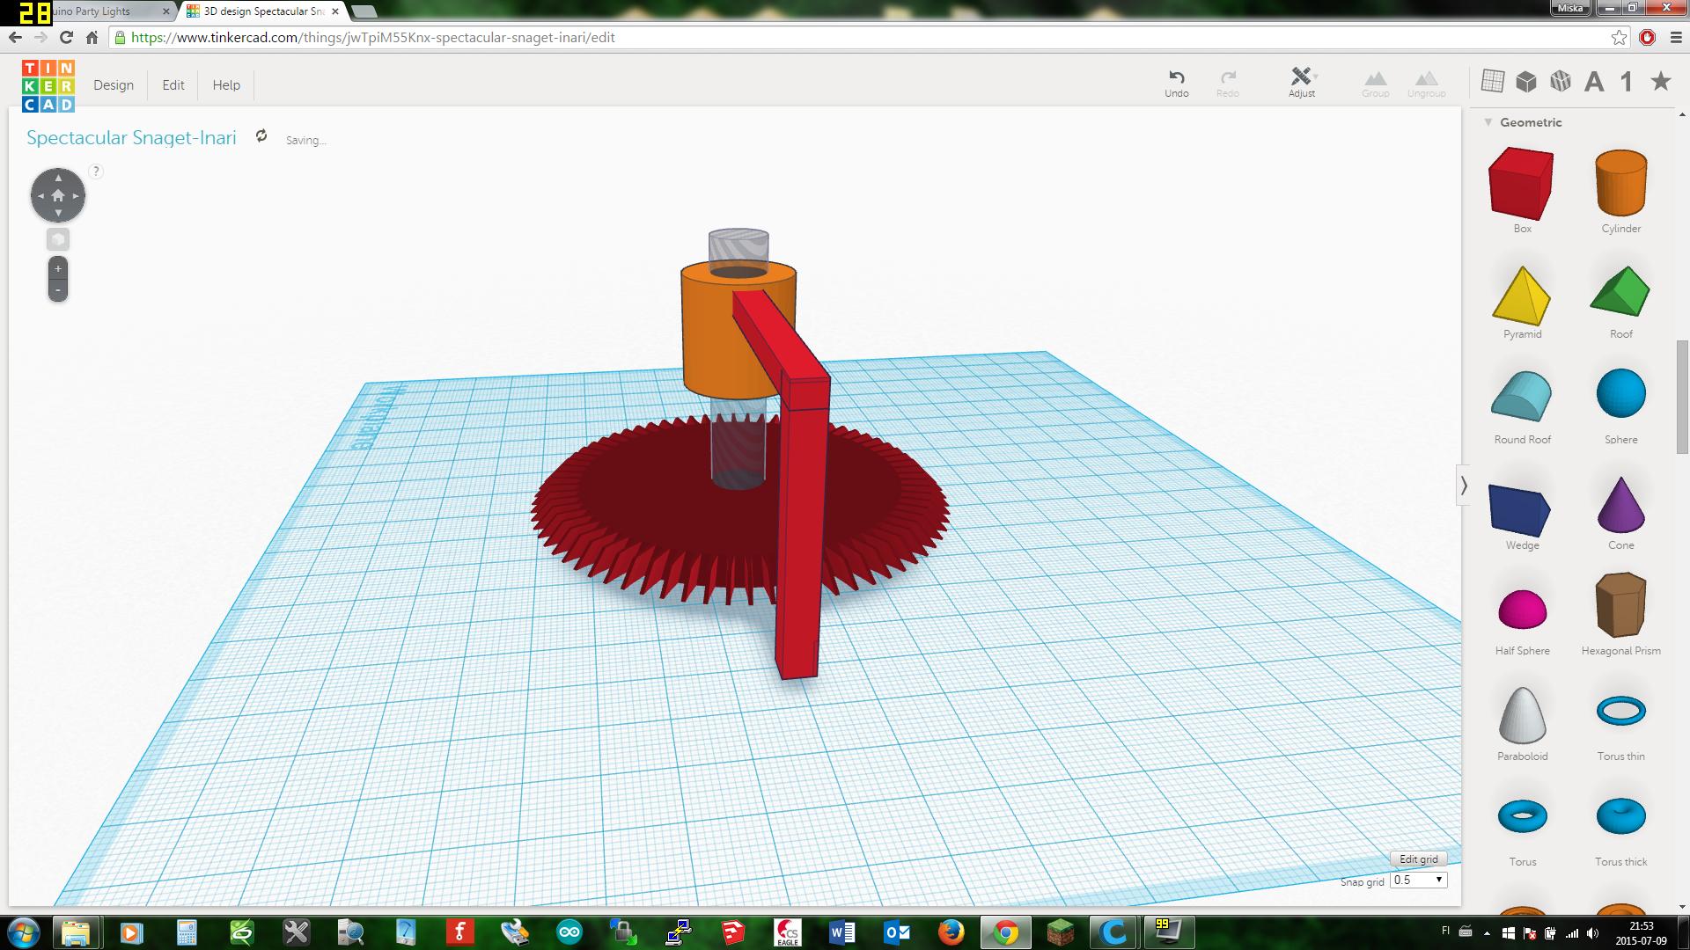This screenshot has width=1690, height=950.
Task: Open the Windows Start menu
Action: (23, 932)
